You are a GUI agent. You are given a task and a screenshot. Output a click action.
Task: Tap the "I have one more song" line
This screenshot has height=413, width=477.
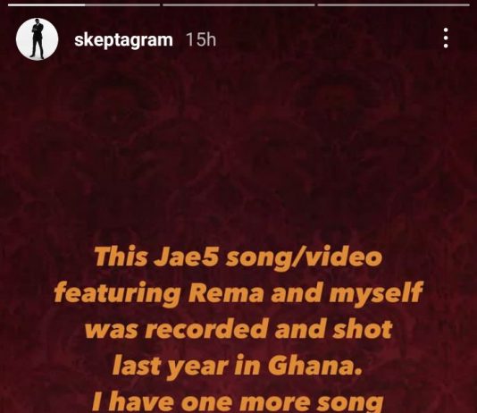click(x=238, y=401)
